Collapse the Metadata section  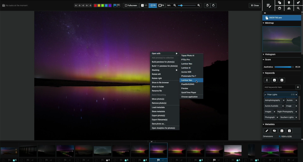coord(264,124)
